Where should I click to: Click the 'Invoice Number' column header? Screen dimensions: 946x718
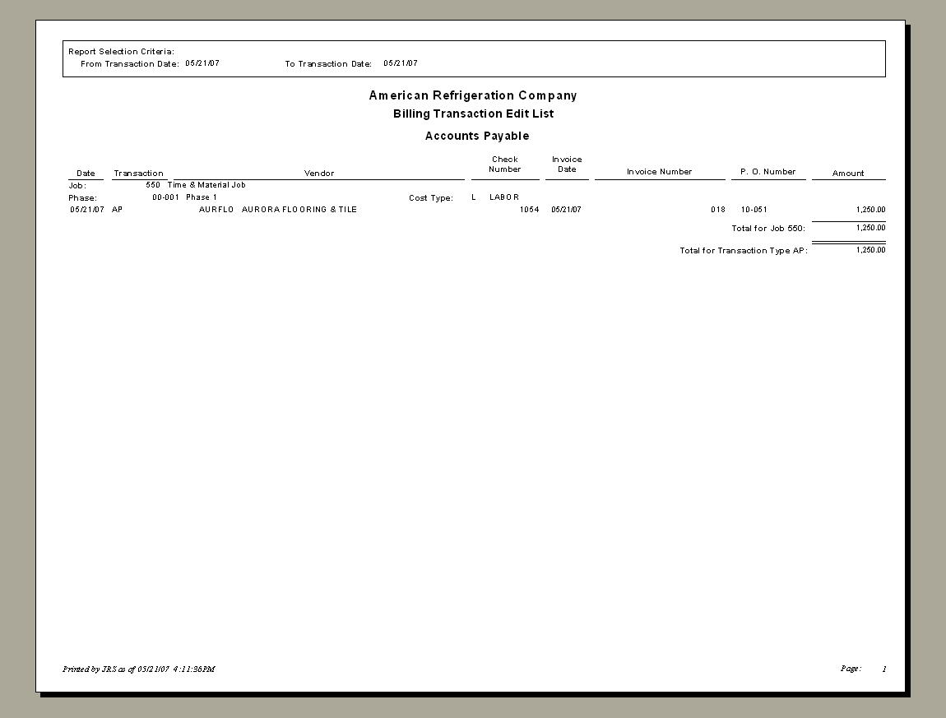pos(660,171)
